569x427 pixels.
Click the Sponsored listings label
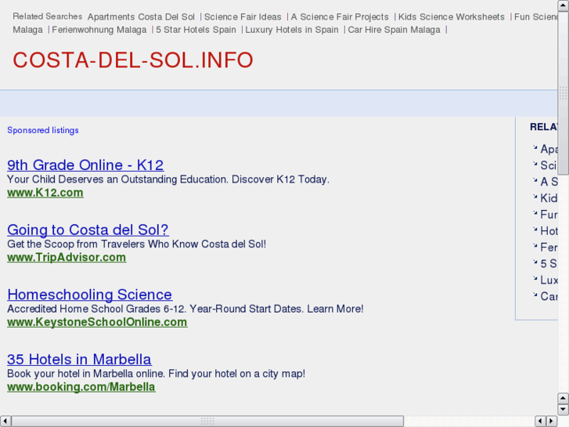(43, 130)
